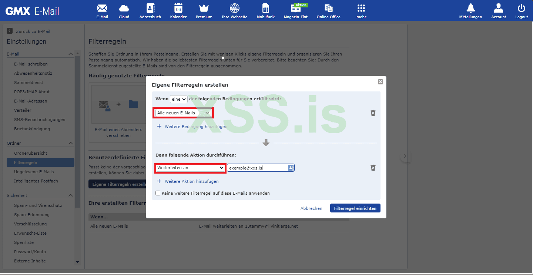Open SMS-Benachrichtigungen settings
The width and height of the screenshot is (533, 275).
tap(40, 120)
